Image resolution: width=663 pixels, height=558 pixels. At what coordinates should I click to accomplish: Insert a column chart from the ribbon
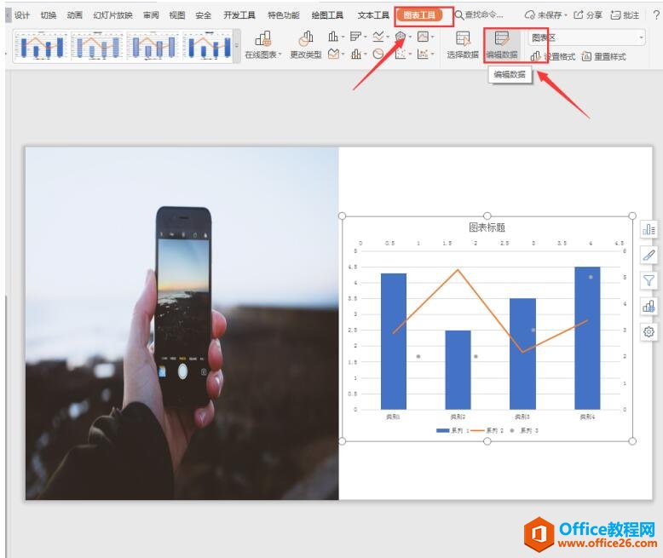333,37
